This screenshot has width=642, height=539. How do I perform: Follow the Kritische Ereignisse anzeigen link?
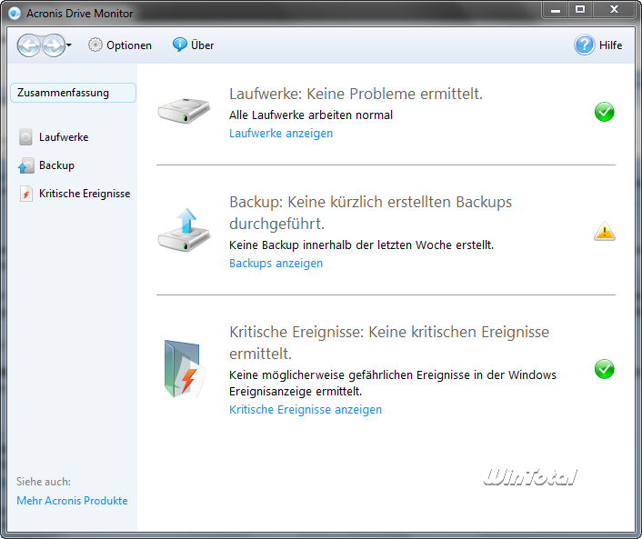(306, 410)
